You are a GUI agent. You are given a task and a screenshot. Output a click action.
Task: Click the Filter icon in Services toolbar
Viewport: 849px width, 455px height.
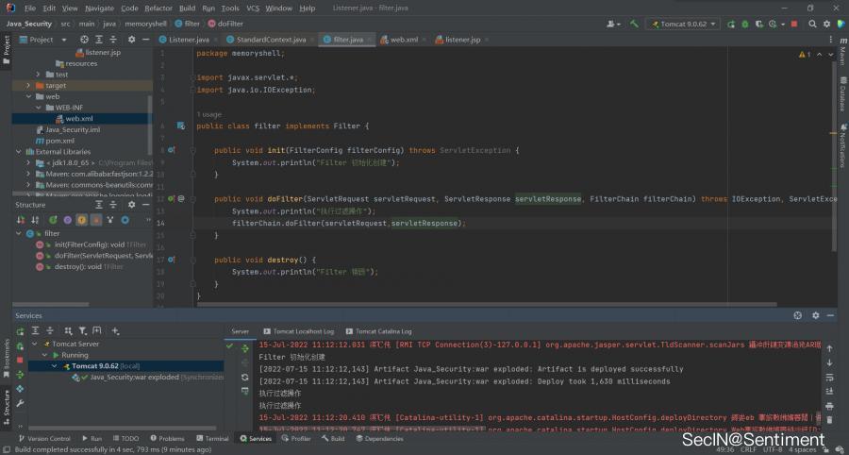point(82,331)
